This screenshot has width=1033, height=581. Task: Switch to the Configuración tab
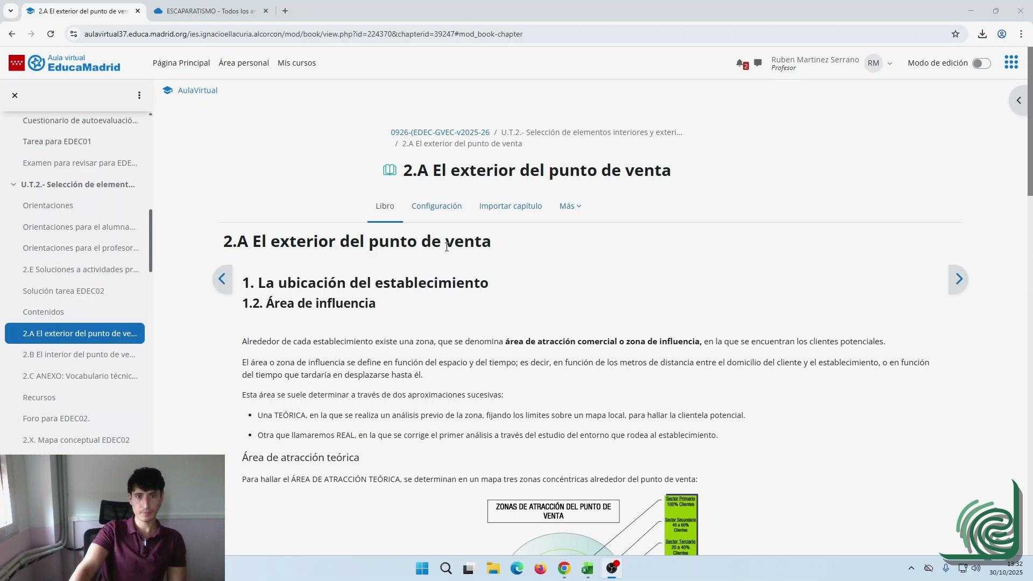[436, 206]
